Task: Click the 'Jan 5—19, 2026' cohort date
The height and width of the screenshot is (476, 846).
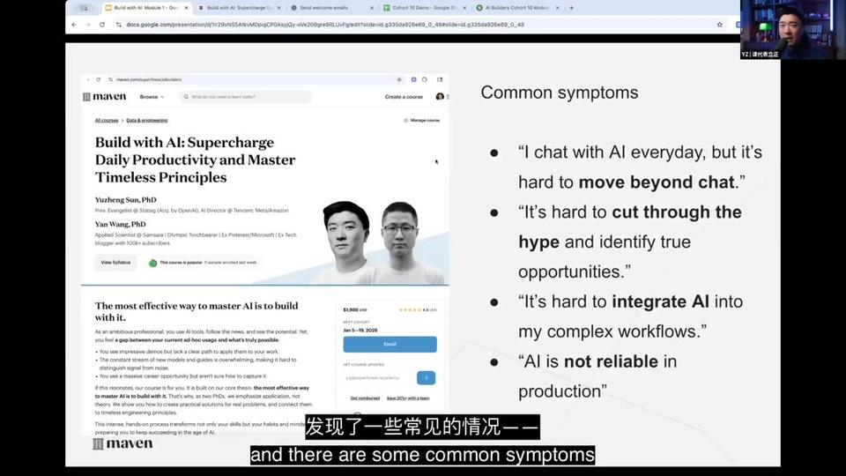Action: [360, 331]
